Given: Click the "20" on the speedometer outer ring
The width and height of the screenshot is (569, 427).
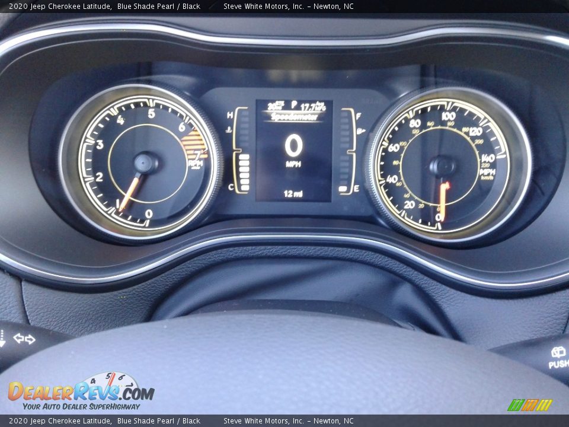Looking at the screenshot, I should pyautogui.click(x=410, y=205).
